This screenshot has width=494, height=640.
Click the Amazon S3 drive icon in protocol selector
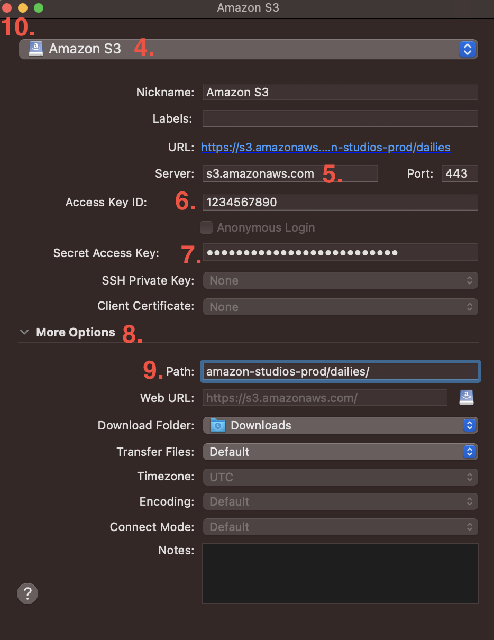(x=36, y=49)
